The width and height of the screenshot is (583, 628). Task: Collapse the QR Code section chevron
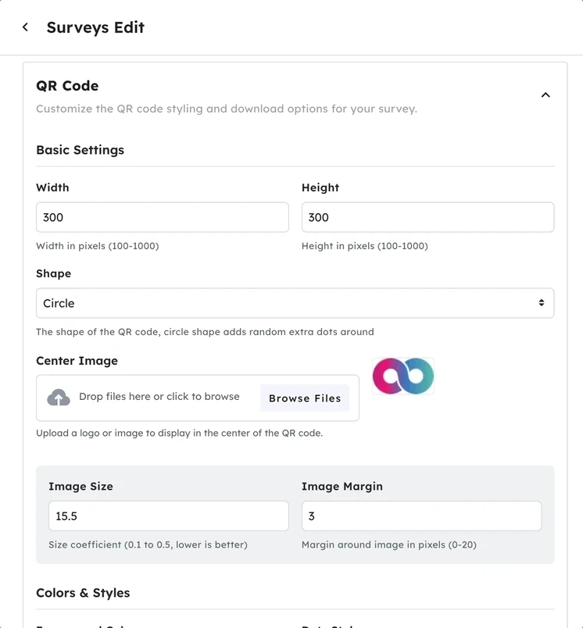(545, 95)
